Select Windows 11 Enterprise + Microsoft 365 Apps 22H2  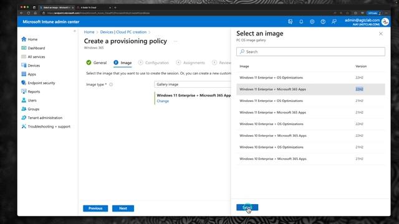[310, 90]
